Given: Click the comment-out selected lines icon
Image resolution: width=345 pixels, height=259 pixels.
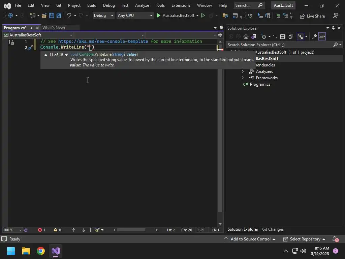Looking at the screenshot, I should pos(278,16).
